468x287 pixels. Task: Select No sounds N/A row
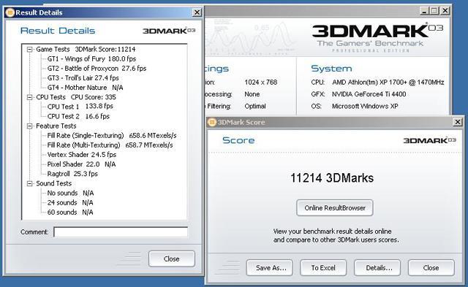coord(70,193)
